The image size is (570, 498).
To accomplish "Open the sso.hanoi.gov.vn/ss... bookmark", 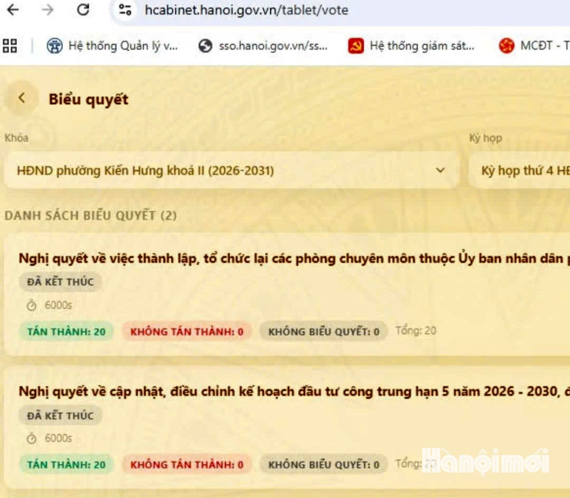I will tap(263, 46).
